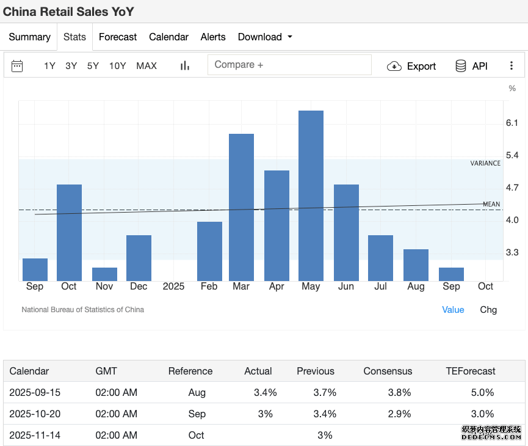Click the Actual column header
The width and height of the screenshot is (528, 446).
tap(258, 371)
